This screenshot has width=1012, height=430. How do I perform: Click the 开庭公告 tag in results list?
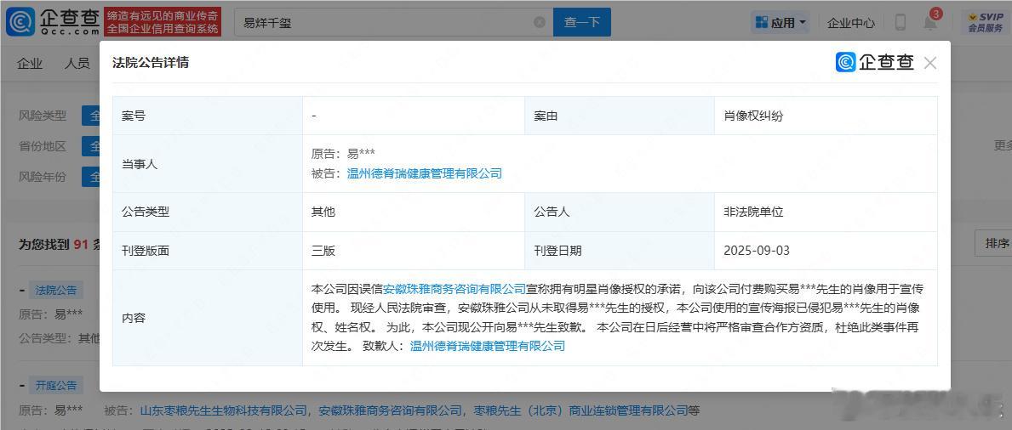pyautogui.click(x=56, y=386)
